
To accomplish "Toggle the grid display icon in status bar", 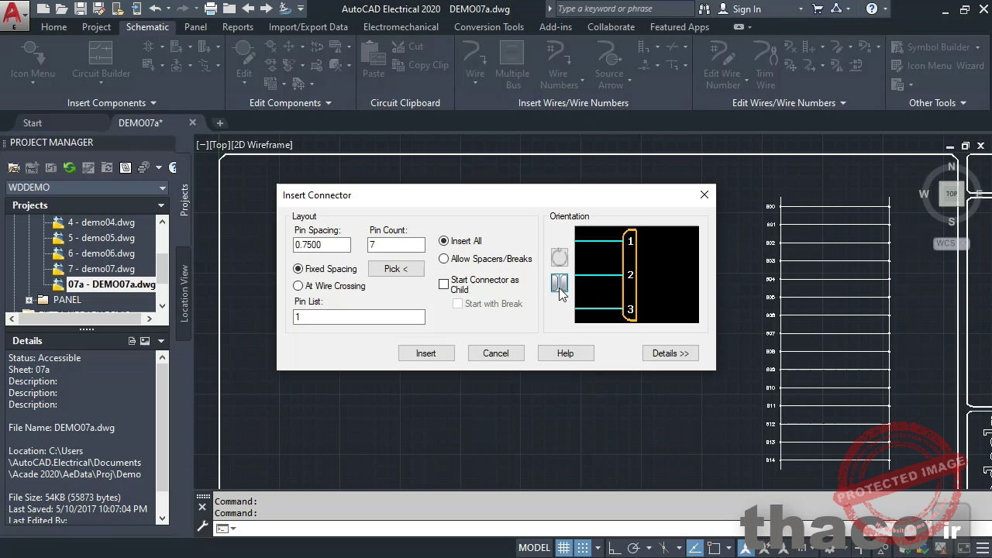I will pos(564,547).
